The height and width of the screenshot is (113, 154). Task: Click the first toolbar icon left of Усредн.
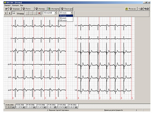[x=6, y=9]
